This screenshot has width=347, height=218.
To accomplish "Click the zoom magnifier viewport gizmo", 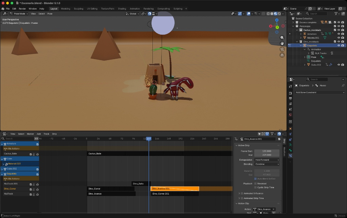I will pyautogui.click(x=282, y=38).
